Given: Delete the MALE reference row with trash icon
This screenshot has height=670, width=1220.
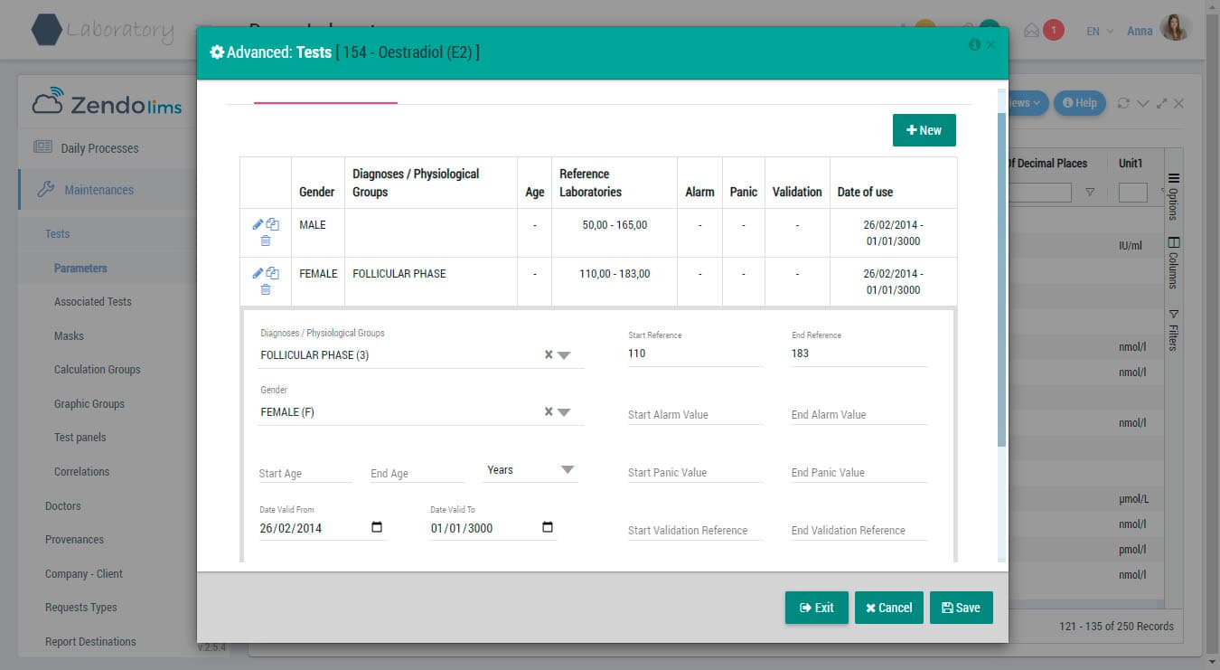Looking at the screenshot, I should coord(265,241).
